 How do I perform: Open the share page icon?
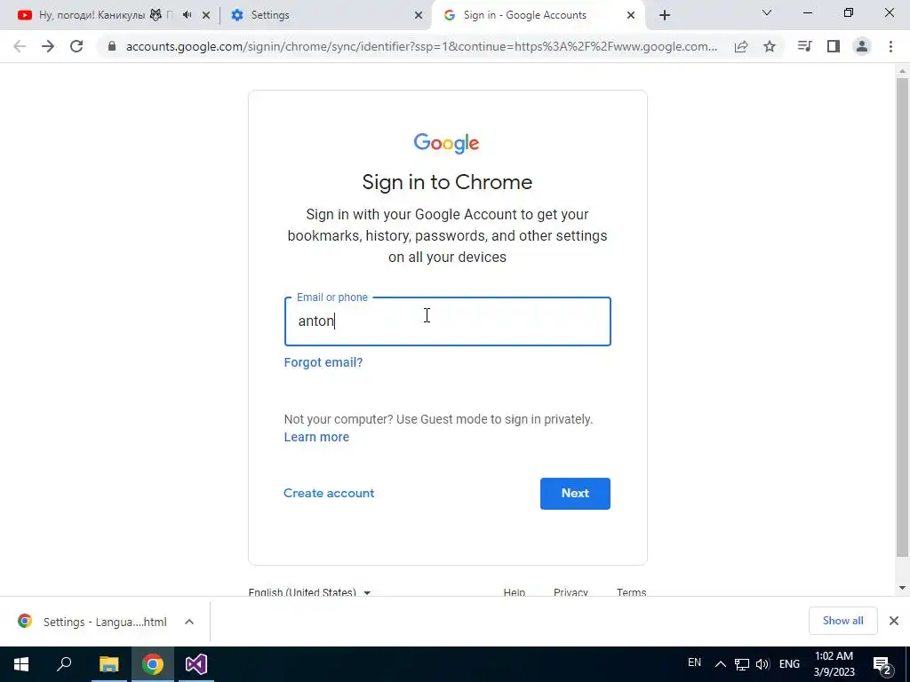pos(741,46)
